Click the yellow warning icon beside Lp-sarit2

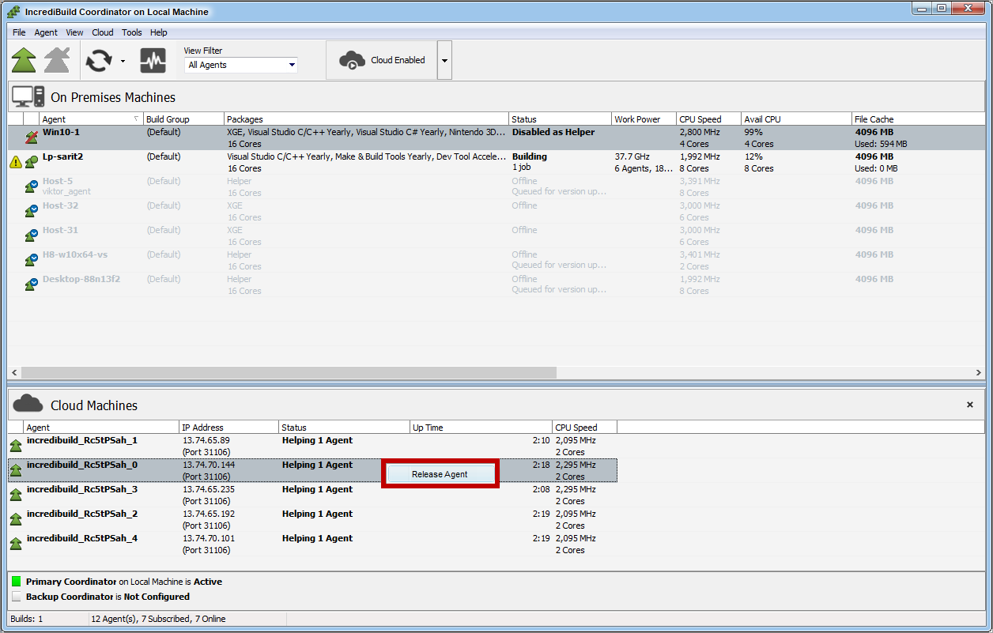click(16, 162)
